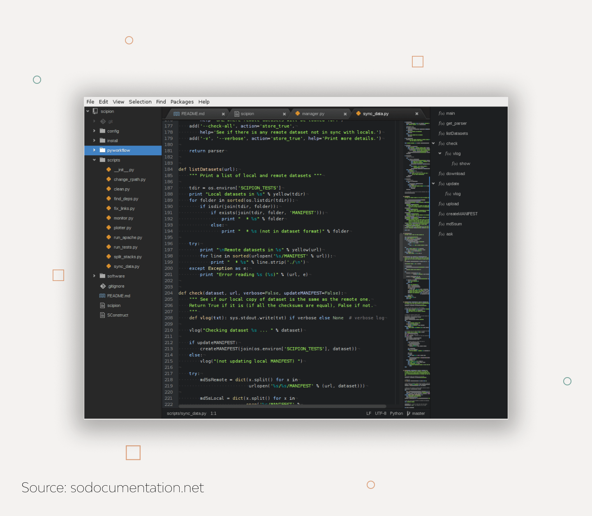Click the Python icon on manager.py tab
The height and width of the screenshot is (516, 592).
pos(298,114)
